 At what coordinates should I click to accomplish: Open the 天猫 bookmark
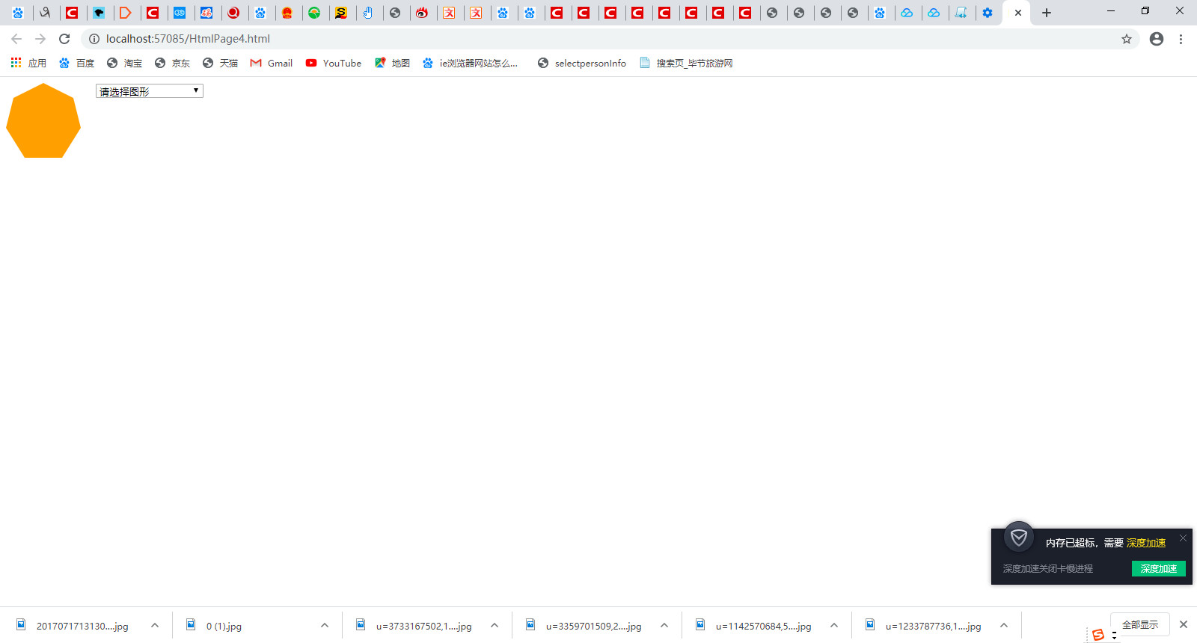click(220, 63)
